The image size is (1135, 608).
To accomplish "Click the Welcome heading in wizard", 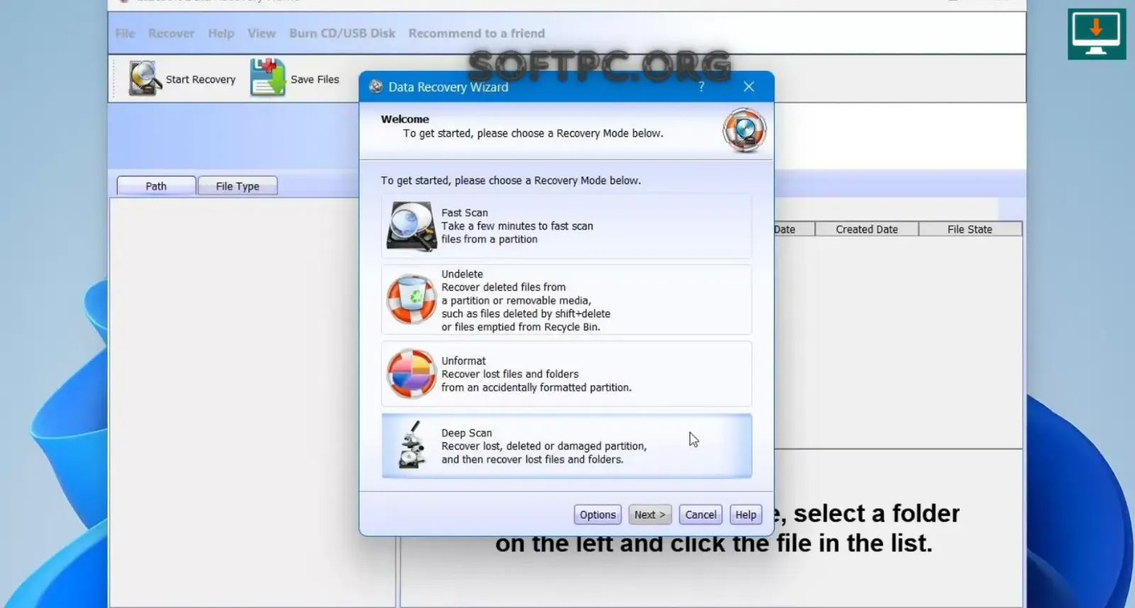I will pyautogui.click(x=405, y=119).
